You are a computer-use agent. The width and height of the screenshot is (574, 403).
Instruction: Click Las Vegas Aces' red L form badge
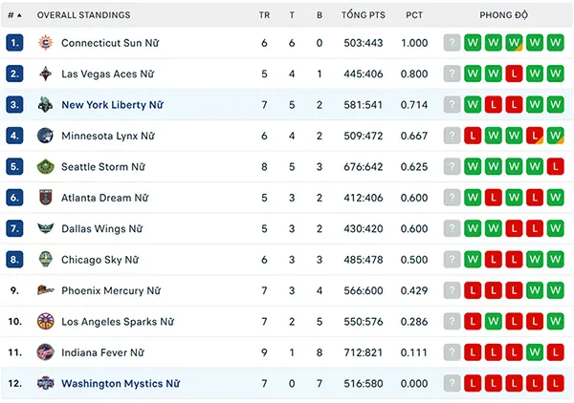tap(514, 74)
